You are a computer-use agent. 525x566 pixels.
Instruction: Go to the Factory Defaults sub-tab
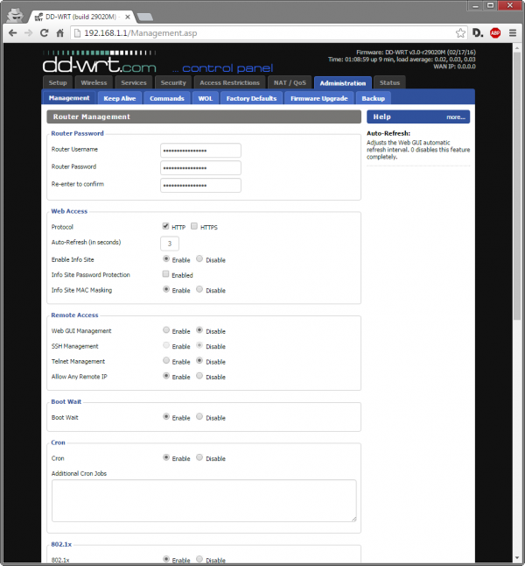coord(250,98)
